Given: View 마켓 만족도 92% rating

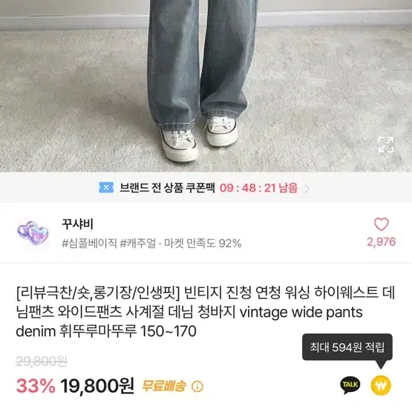Looking at the screenshot, I should (x=203, y=243).
